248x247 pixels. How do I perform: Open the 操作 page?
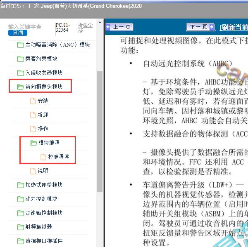[43, 129]
